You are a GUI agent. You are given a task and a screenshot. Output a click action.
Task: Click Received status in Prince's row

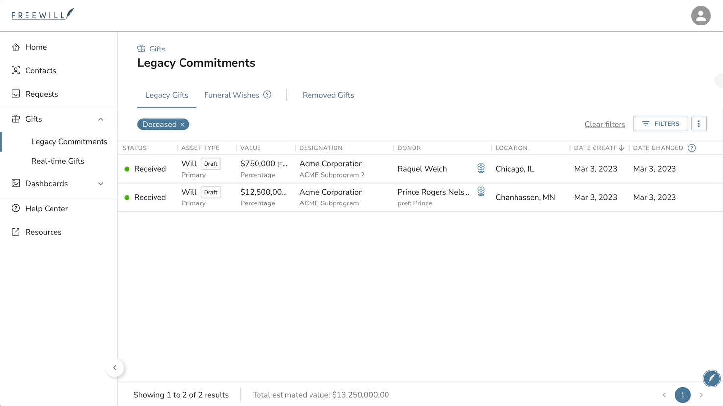[x=150, y=197]
